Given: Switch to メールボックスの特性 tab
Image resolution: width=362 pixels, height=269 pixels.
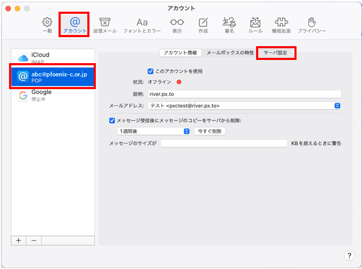Looking at the screenshot, I should pyautogui.click(x=230, y=53).
